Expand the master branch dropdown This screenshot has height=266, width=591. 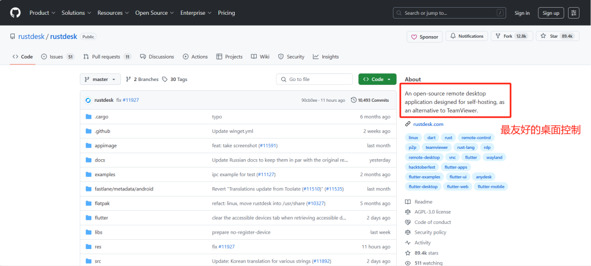point(100,79)
